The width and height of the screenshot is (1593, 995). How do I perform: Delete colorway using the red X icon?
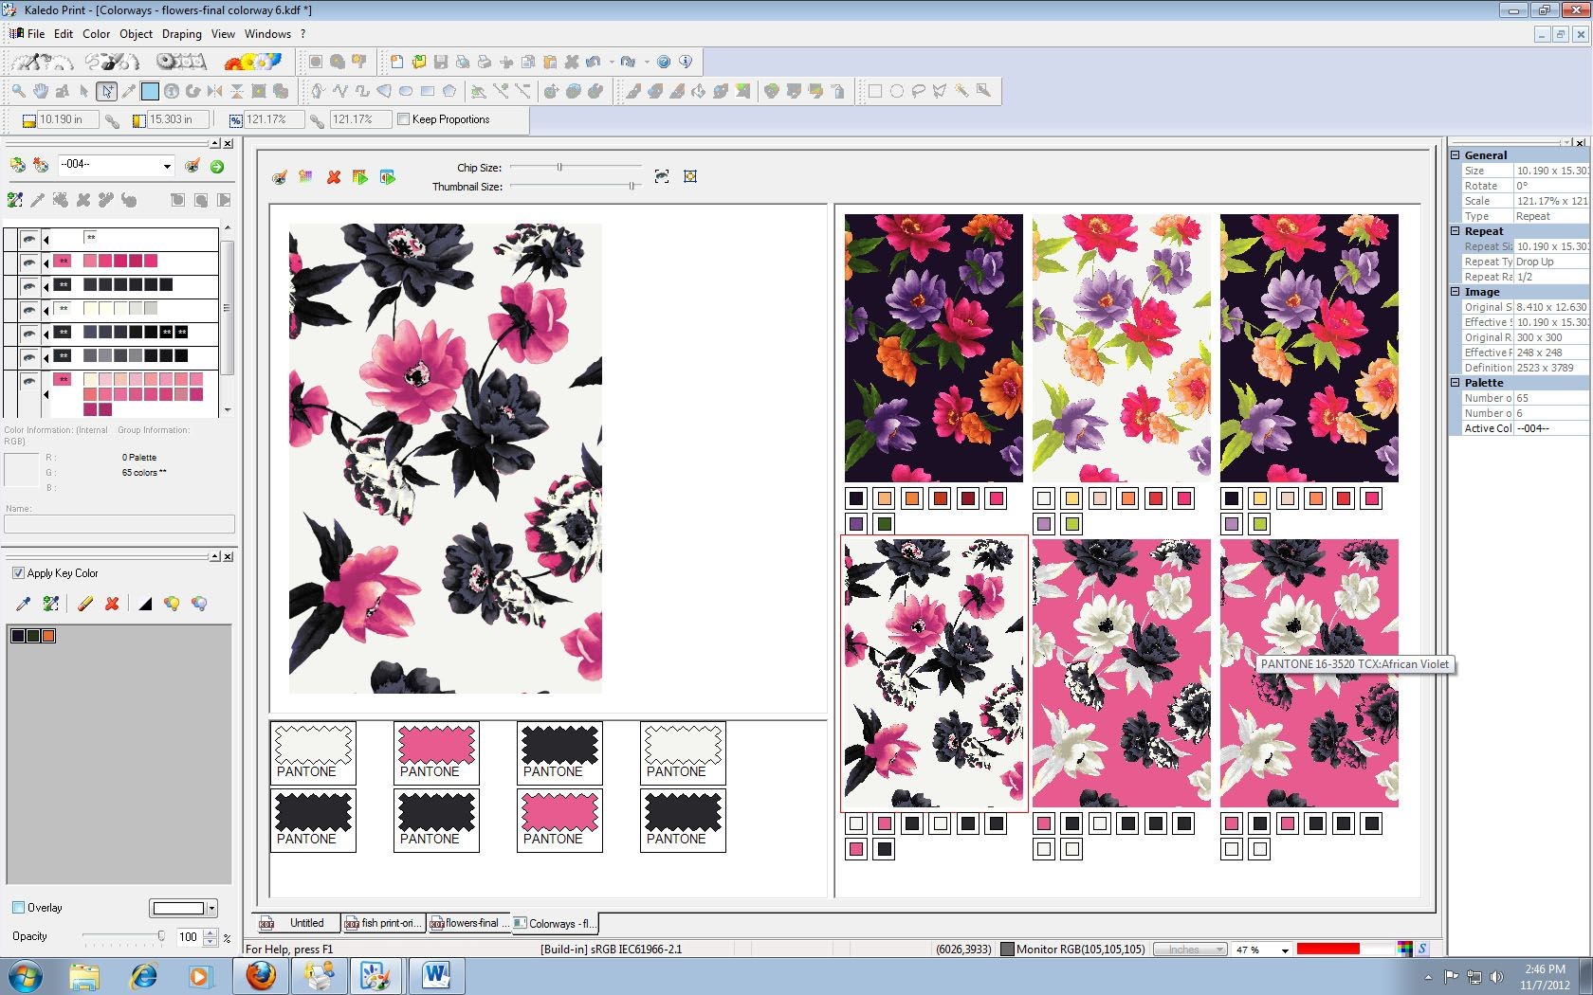pos(333,177)
